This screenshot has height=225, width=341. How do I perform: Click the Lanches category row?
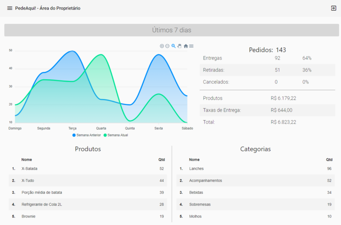(256, 169)
